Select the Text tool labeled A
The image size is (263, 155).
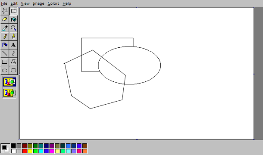[13, 45]
